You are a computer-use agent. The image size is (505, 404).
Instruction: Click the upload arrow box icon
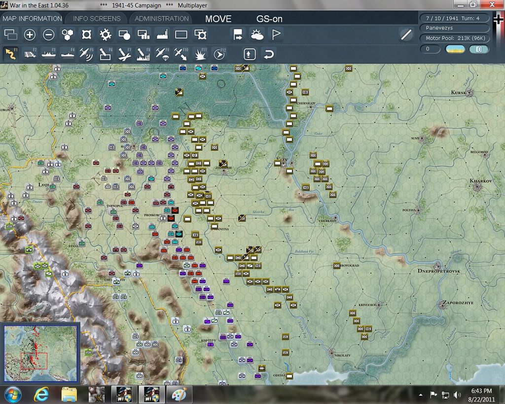click(249, 54)
